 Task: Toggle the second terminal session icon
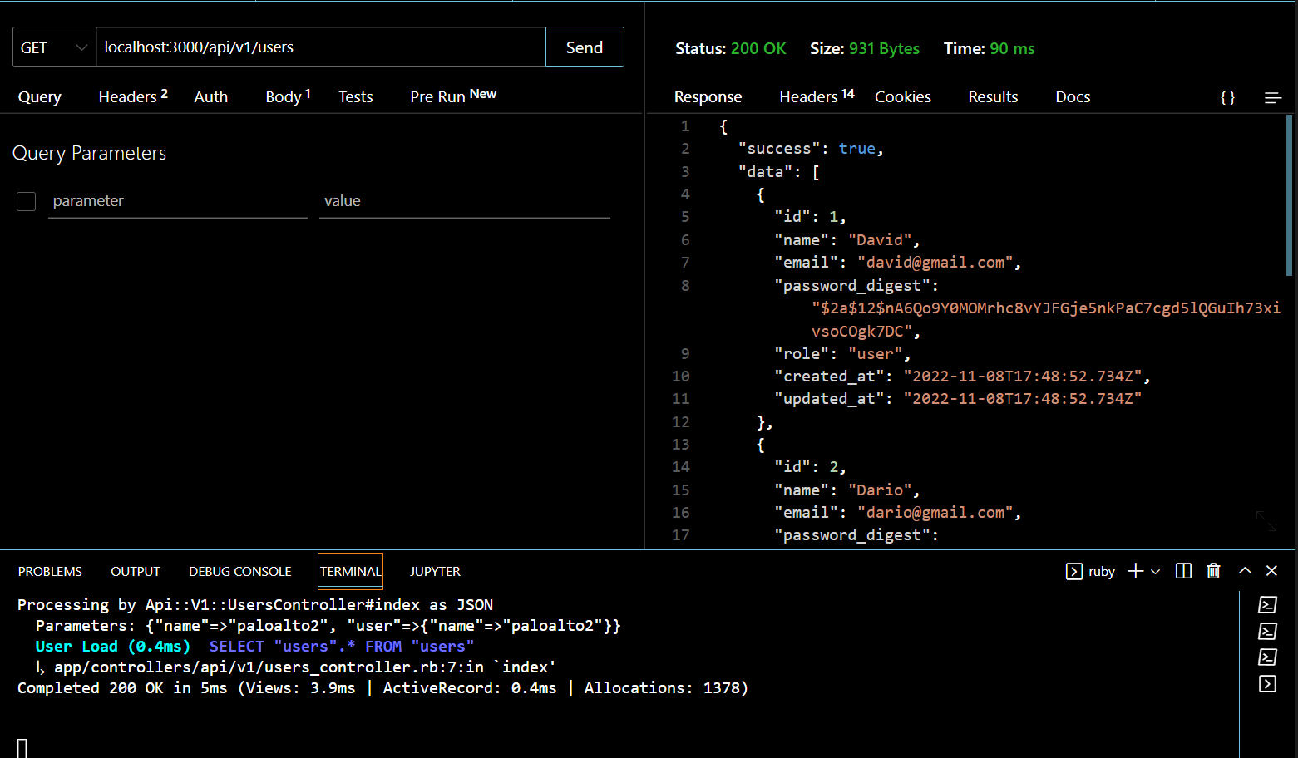1267,631
